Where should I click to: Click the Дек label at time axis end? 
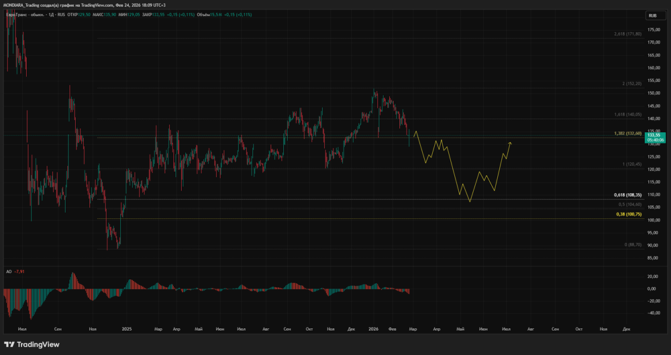tap(626, 329)
